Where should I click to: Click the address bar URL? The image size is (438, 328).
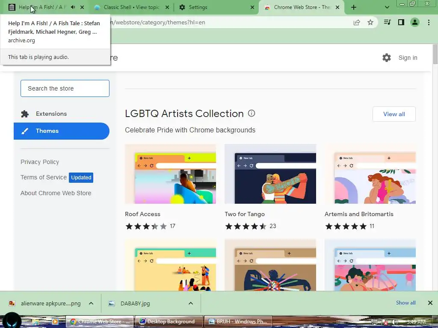159,22
